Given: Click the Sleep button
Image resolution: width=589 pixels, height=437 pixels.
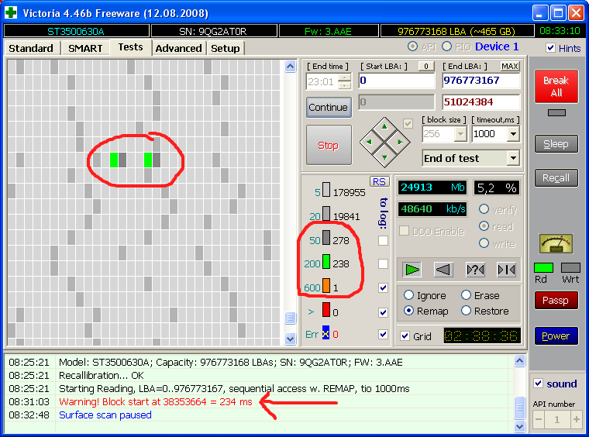Looking at the screenshot, I should pyautogui.click(x=556, y=144).
